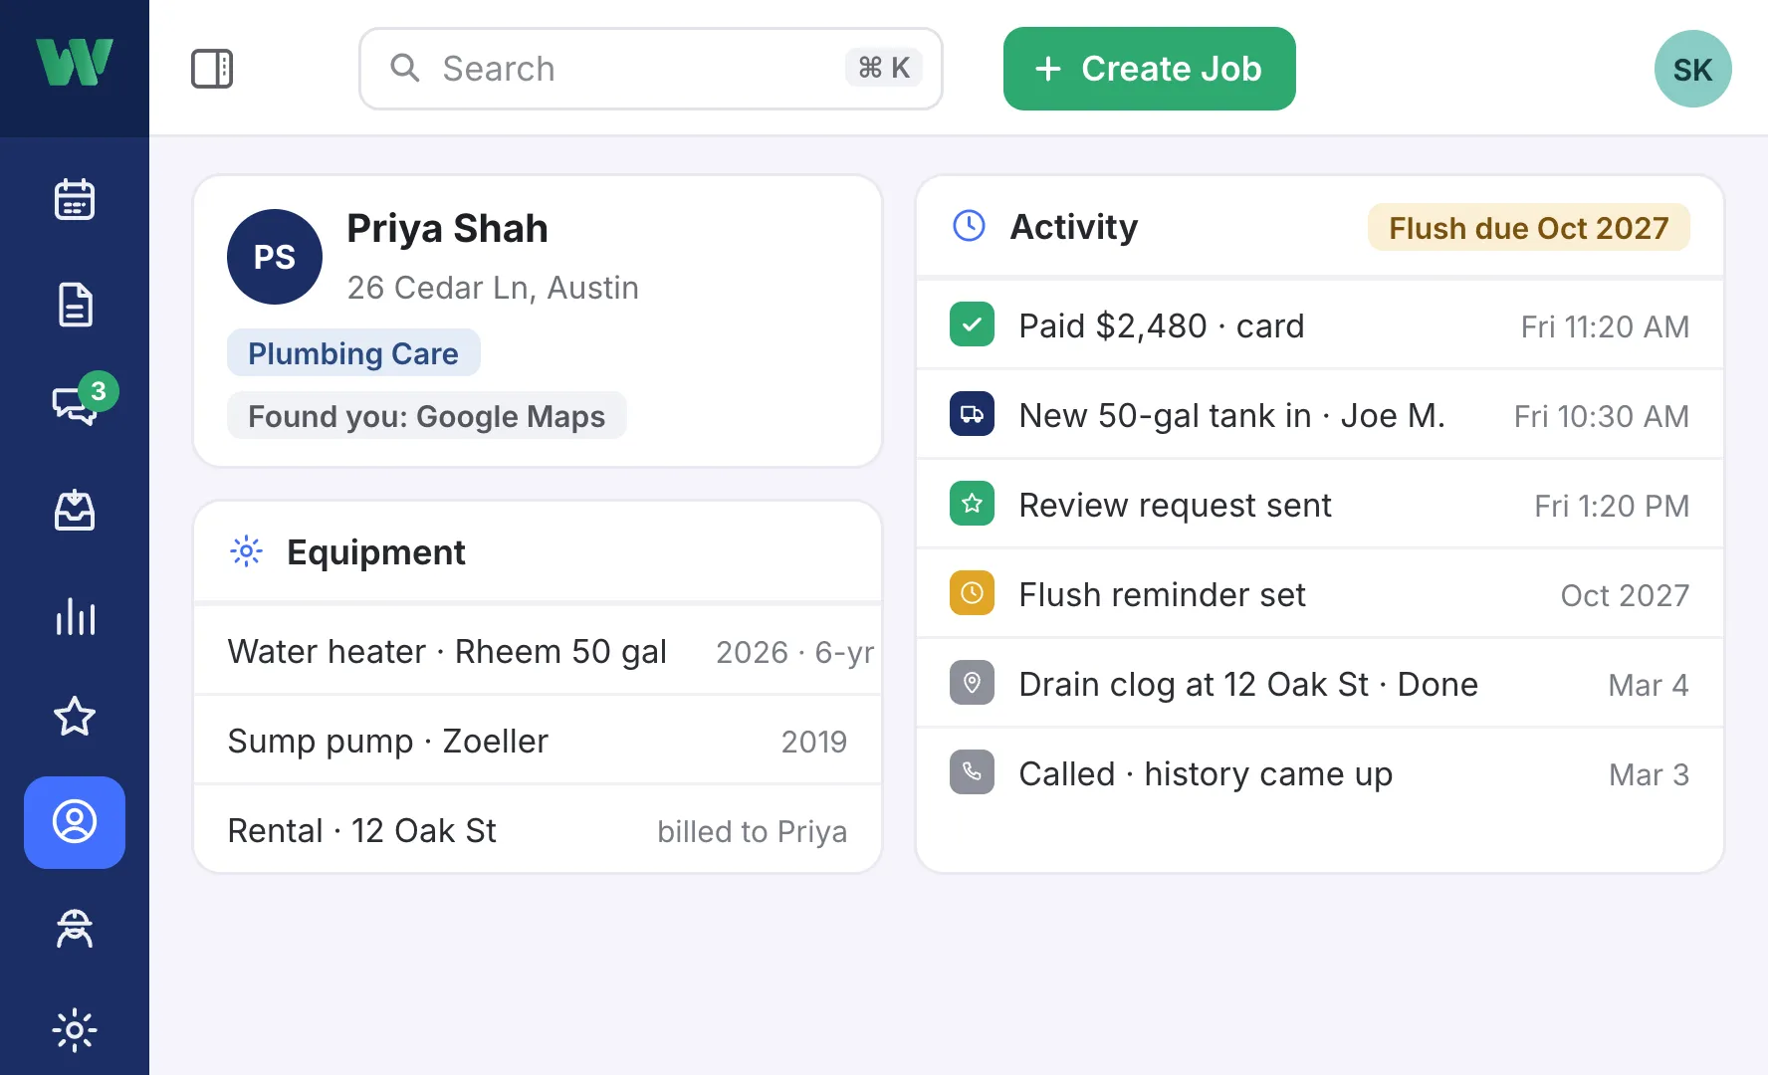The width and height of the screenshot is (1768, 1075).
Task: Click the PS customer avatar
Action: 275,257
